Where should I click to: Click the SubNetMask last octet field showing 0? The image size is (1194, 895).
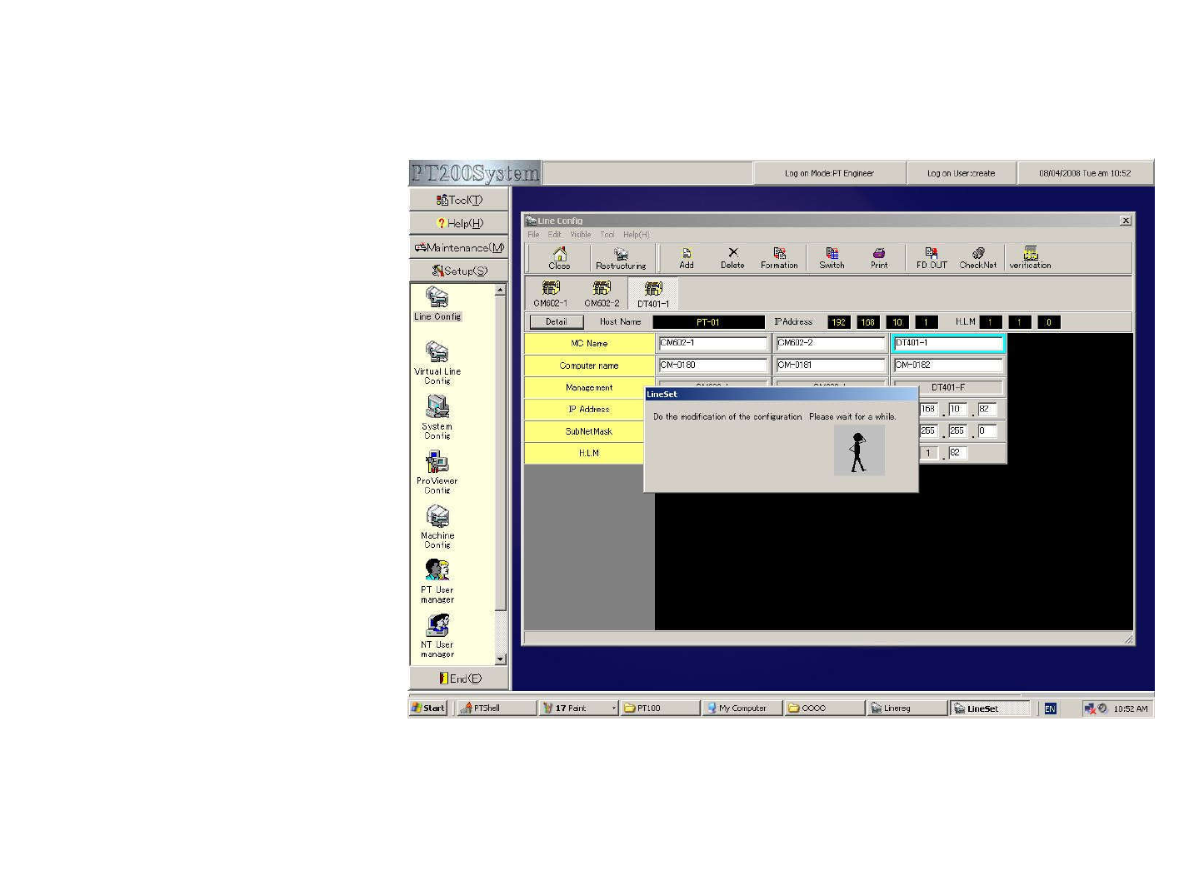(987, 431)
